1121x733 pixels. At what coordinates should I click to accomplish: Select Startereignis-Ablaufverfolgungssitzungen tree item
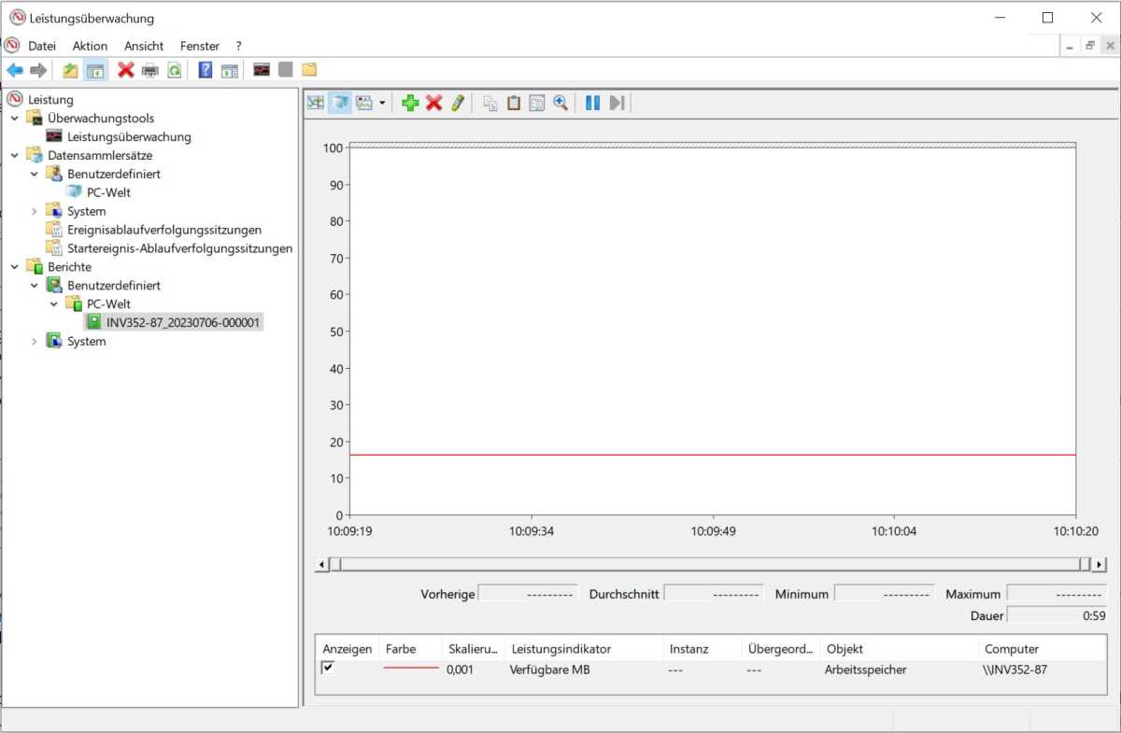[x=179, y=248]
